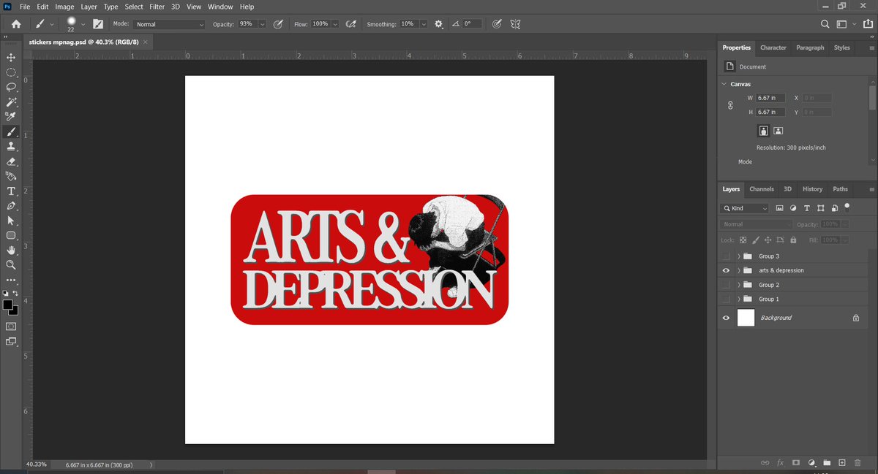
Task: Toggle pressure for opacity
Action: pyautogui.click(x=278, y=24)
